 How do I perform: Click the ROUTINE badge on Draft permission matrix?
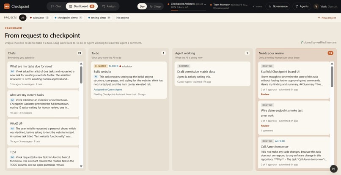[x=184, y=66]
